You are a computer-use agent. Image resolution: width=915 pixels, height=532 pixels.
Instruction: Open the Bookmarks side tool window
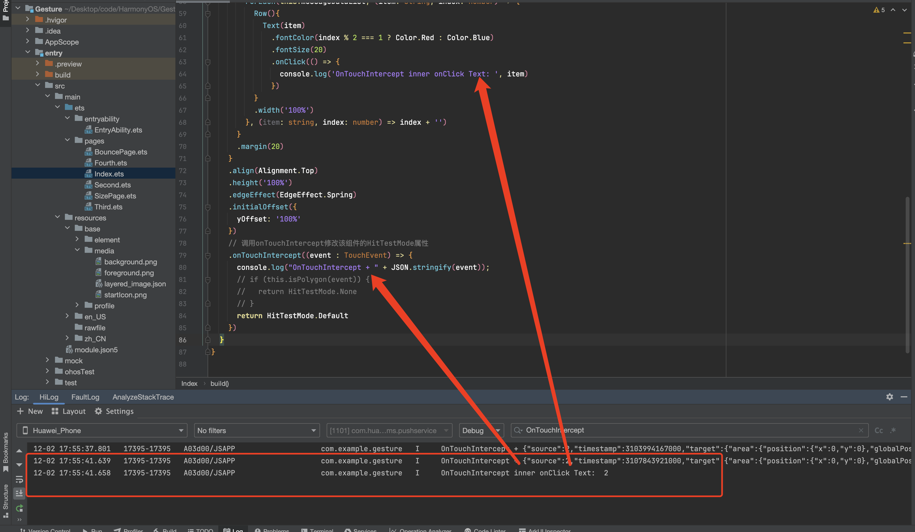pos(5,451)
